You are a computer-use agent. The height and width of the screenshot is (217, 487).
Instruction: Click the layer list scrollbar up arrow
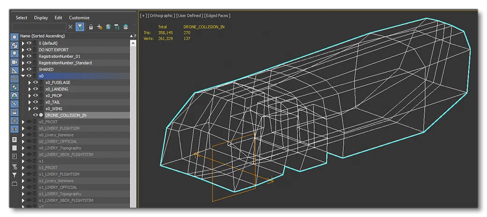(133, 43)
